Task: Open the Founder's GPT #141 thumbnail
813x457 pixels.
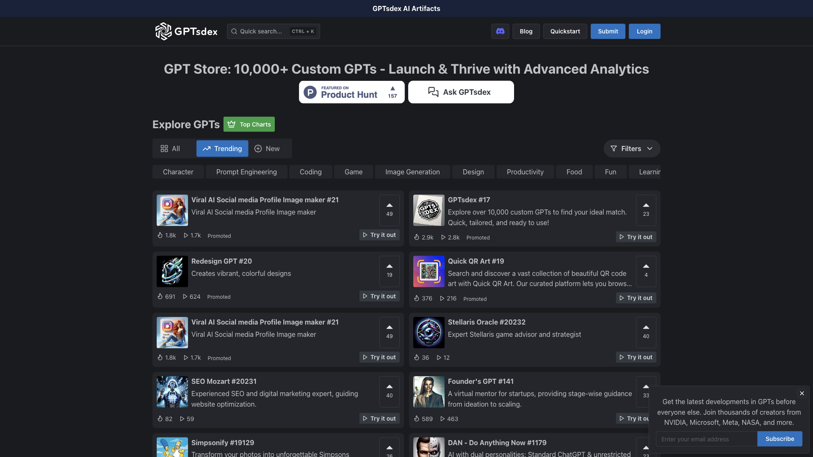Action: (x=429, y=391)
